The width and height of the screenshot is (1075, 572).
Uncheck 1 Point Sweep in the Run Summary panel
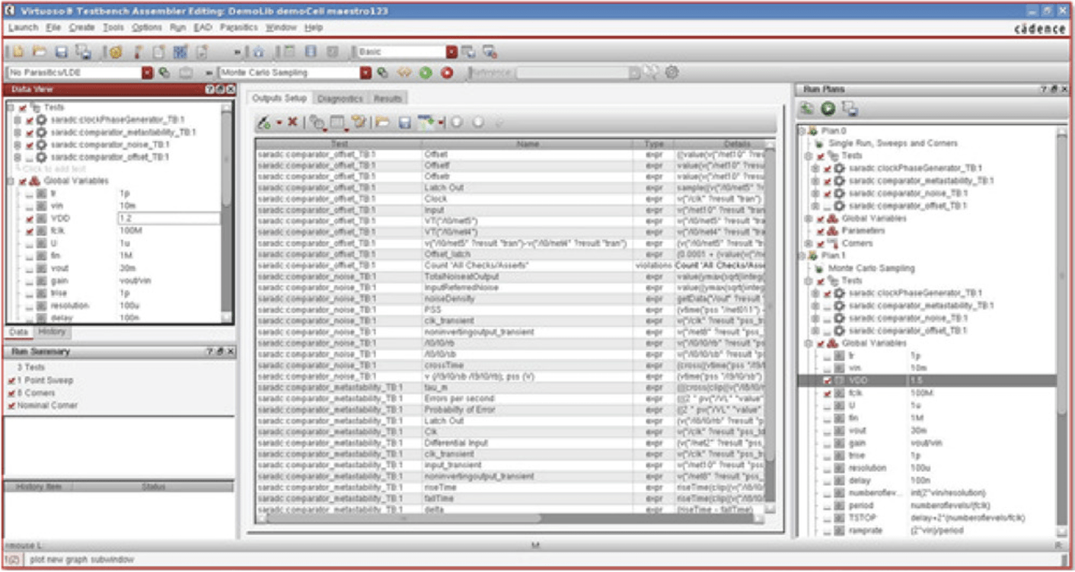tap(11, 380)
